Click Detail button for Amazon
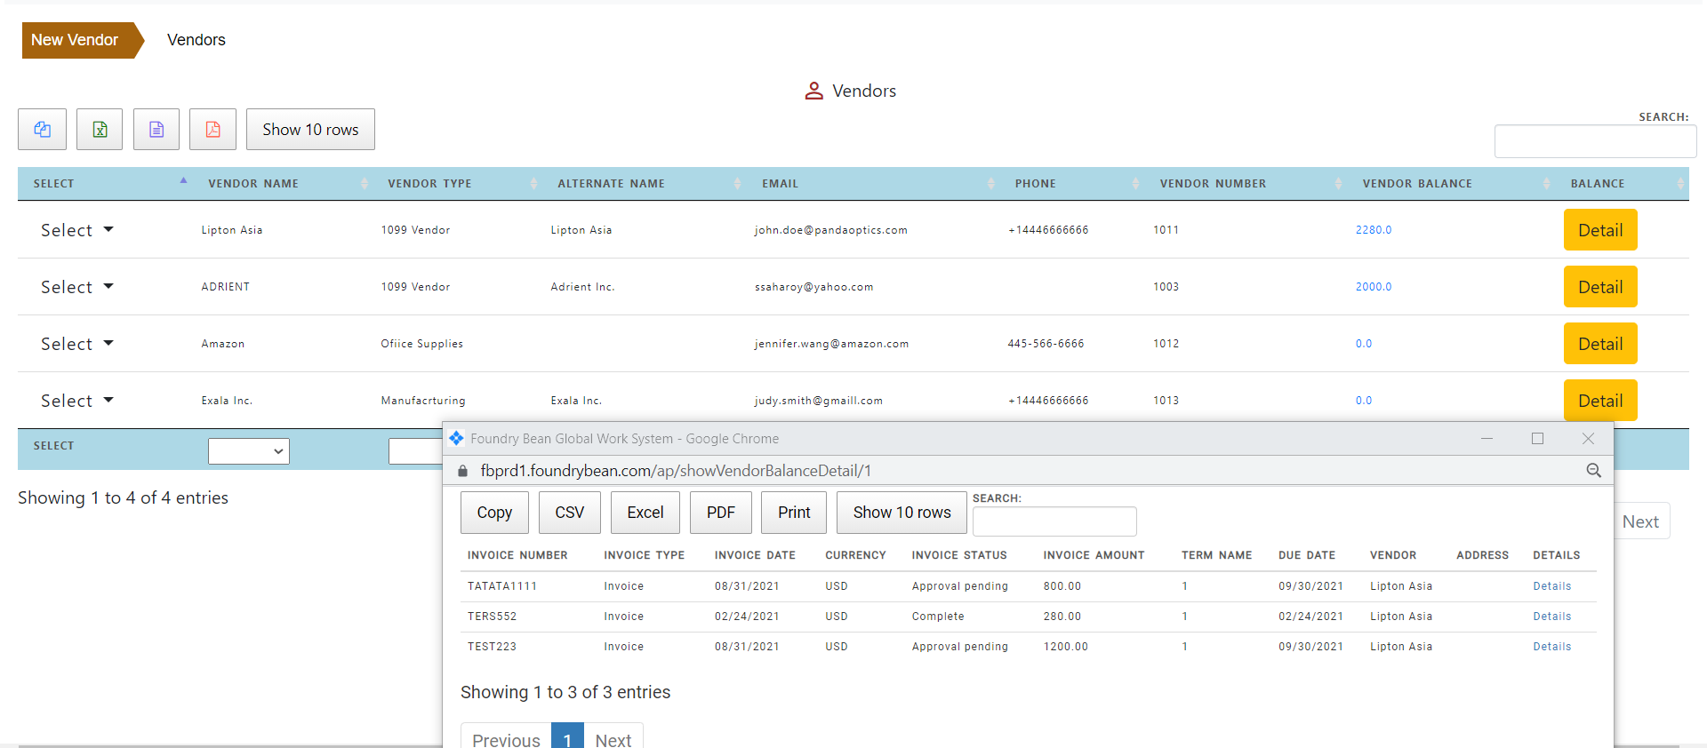Image resolution: width=1707 pixels, height=748 pixels. point(1600,344)
